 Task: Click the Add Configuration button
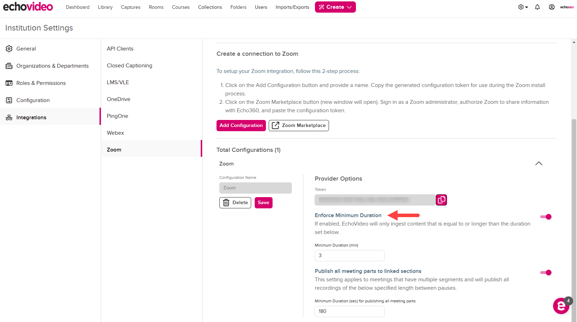(x=241, y=126)
